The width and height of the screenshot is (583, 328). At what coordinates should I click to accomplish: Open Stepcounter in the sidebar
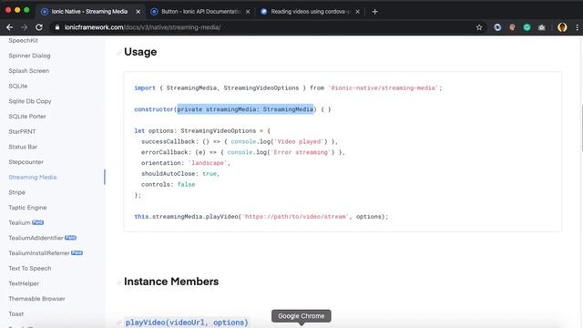point(26,162)
